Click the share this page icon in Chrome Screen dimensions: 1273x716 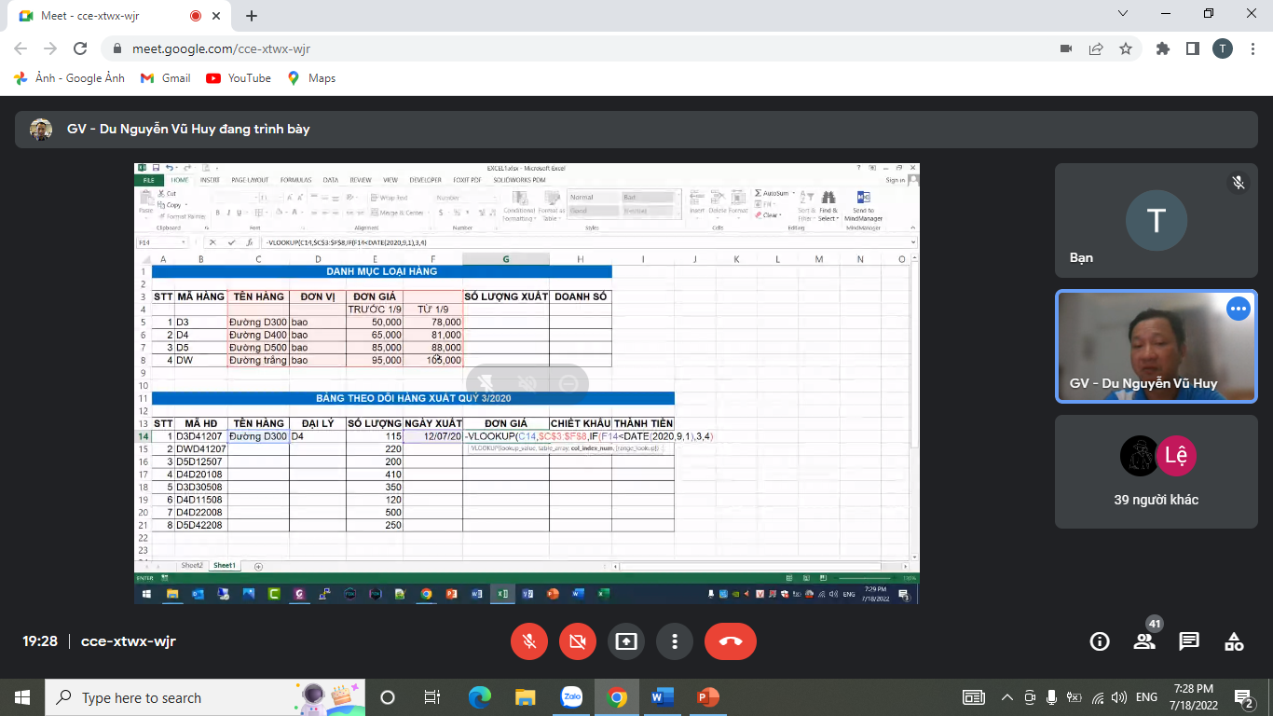click(1096, 48)
